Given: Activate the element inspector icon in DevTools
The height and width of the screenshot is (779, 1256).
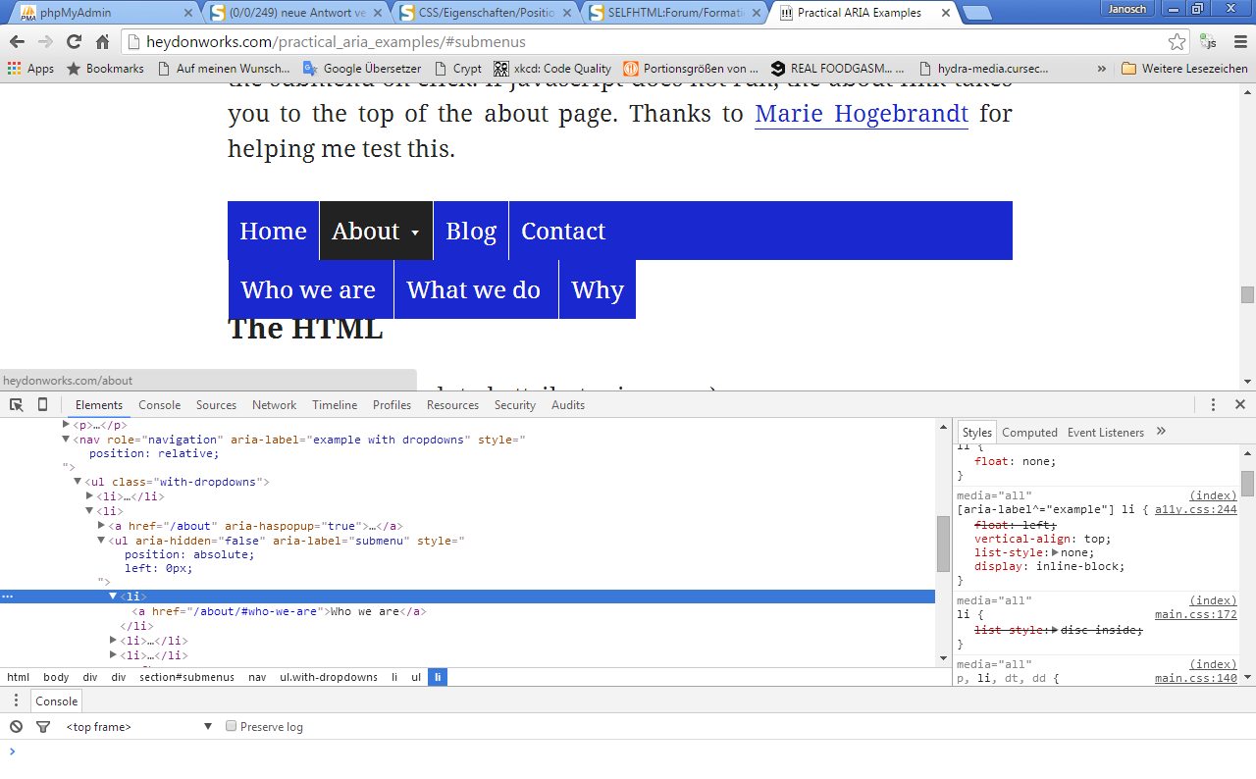Looking at the screenshot, I should pos(17,404).
